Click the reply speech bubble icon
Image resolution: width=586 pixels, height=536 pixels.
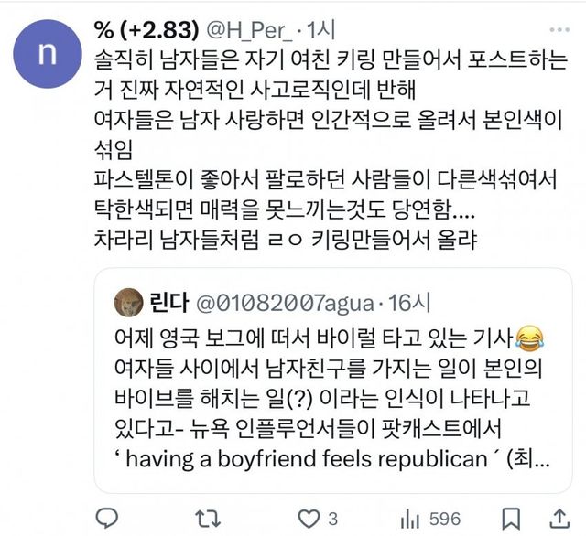[x=108, y=518]
